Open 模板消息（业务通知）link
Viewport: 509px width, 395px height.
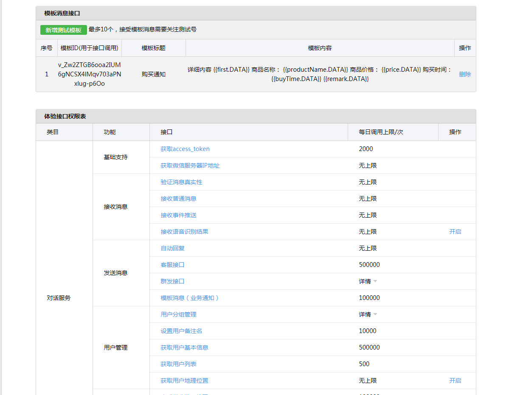coord(190,298)
